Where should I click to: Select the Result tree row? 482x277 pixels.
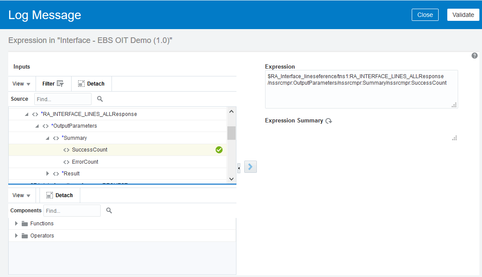[118, 174]
